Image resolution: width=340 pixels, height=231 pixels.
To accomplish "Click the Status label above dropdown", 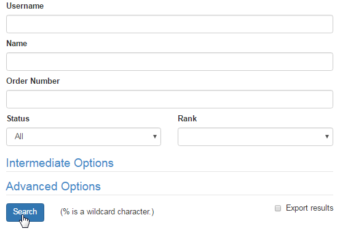I will [x=18, y=119].
